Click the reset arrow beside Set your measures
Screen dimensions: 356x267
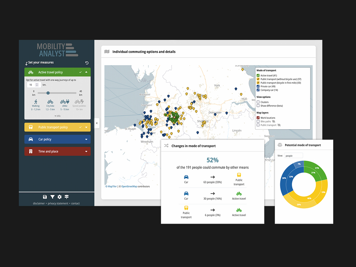(87, 63)
